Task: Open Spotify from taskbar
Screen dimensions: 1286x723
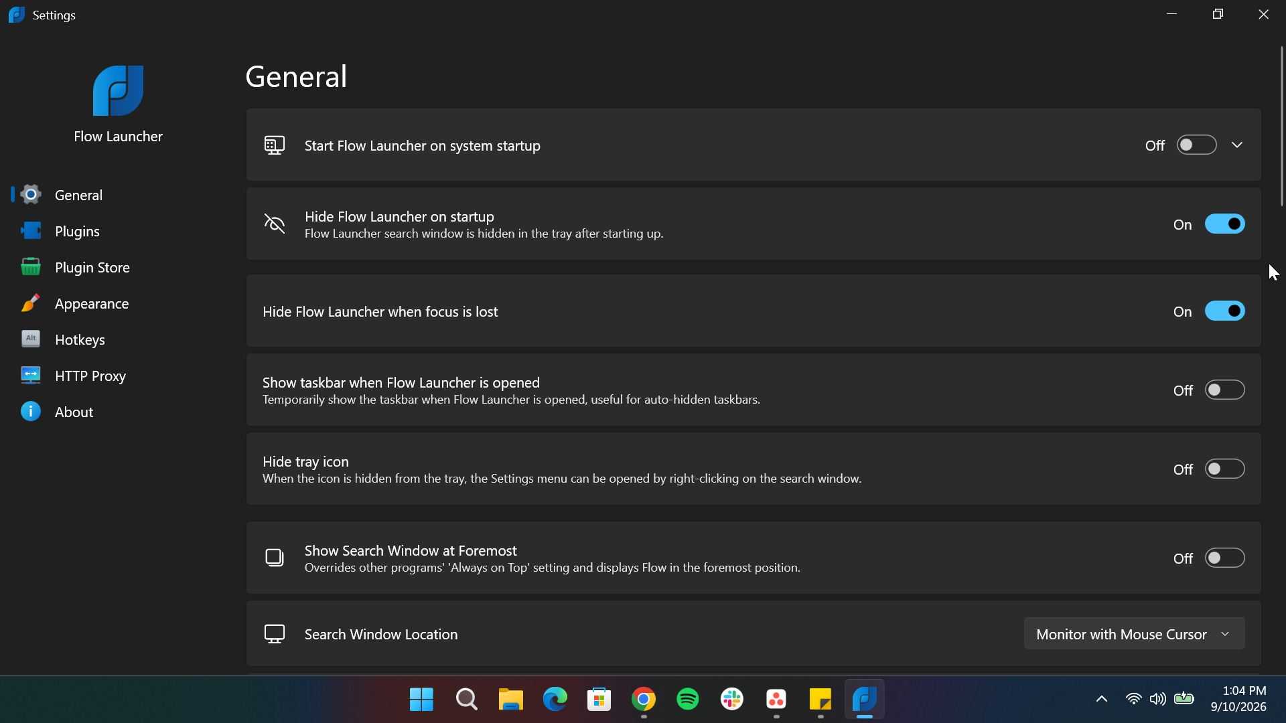Action: pyautogui.click(x=687, y=700)
